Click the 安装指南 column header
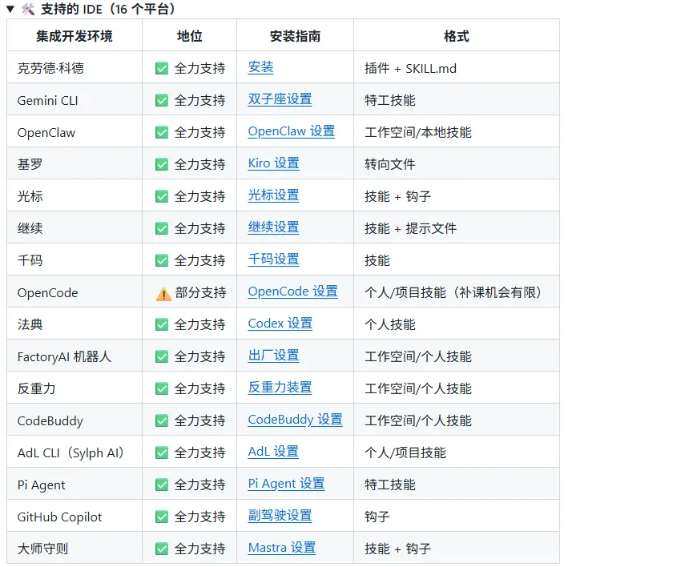Viewport: 689px width, 567px height. [295, 36]
